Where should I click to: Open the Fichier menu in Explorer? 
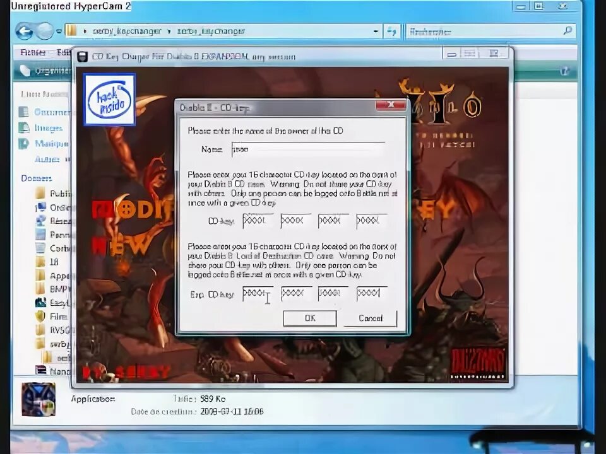pyautogui.click(x=32, y=52)
